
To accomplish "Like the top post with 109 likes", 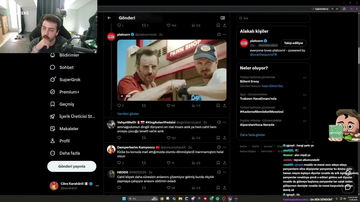I will 172,25.
